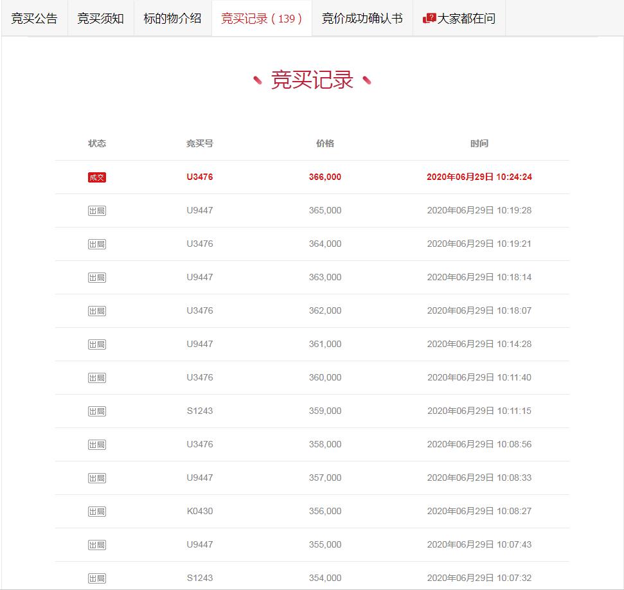624x590 pixels.
Task: Click the 出局 badge for the 360,000 bid
Action: tap(97, 378)
